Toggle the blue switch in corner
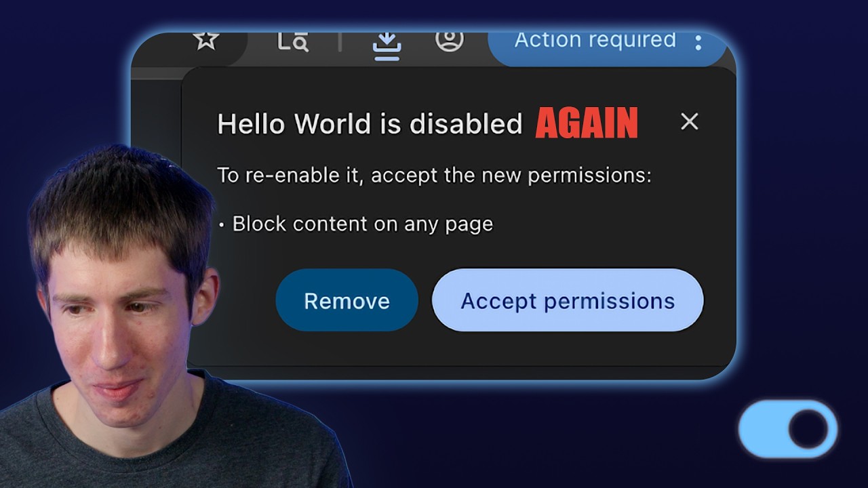The height and width of the screenshot is (488, 868). click(788, 429)
